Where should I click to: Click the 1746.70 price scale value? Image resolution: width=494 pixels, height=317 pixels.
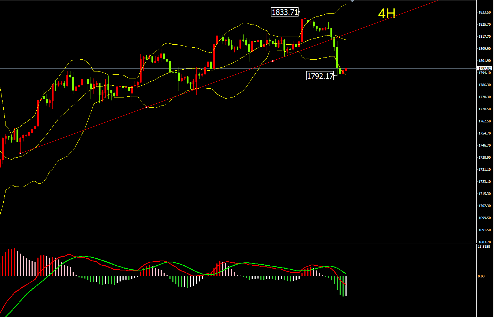pos(484,145)
